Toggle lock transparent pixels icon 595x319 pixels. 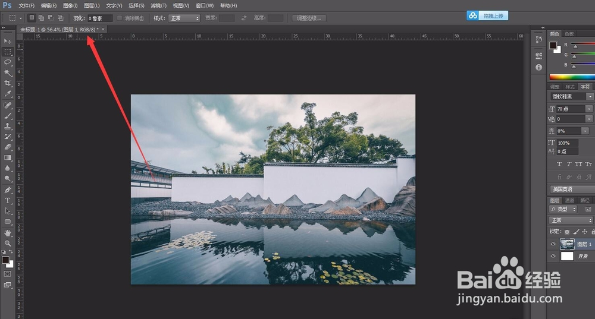click(x=567, y=232)
